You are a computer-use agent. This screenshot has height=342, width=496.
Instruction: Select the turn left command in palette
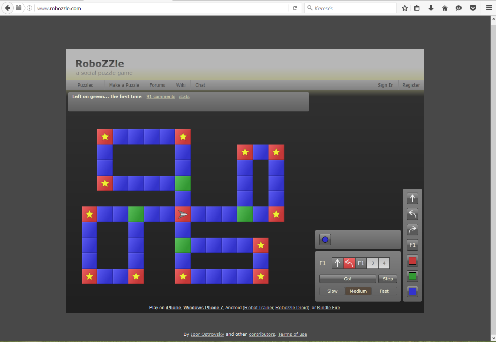(412, 214)
